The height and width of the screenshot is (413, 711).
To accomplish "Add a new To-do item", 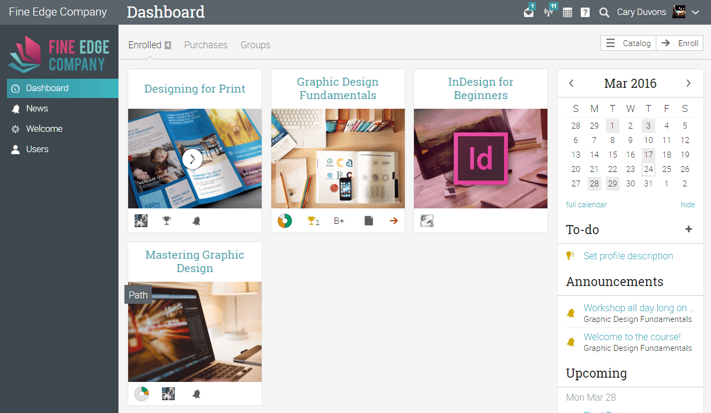I will click(689, 229).
